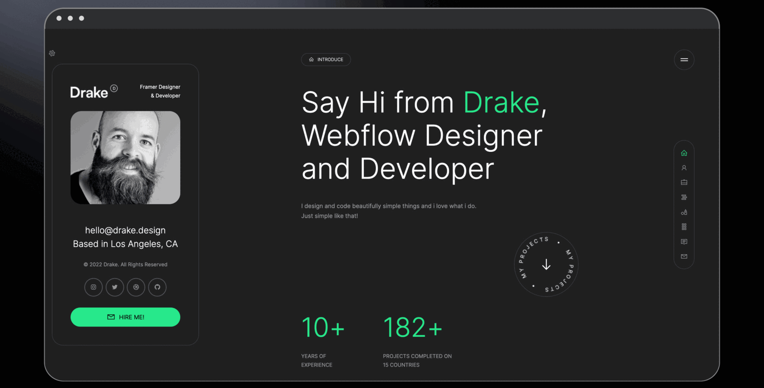Image resolution: width=764 pixels, height=388 pixels.
Task: Click the home icon in side navigation
Action: coord(684,153)
